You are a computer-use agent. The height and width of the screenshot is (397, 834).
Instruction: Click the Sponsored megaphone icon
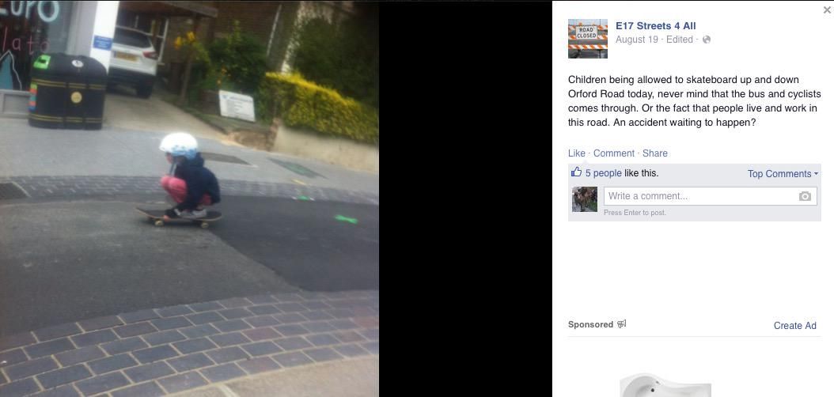[621, 323]
